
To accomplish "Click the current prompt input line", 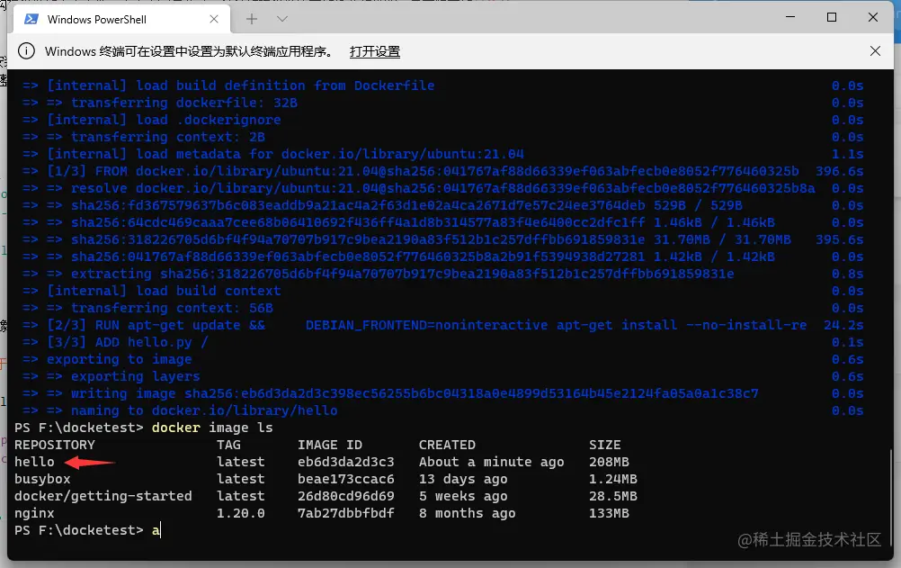I will pyautogui.click(x=87, y=530).
